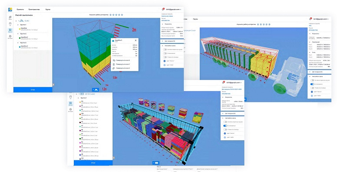Click the rotate-around-X-axis icon in the box popup
The width and height of the screenshot is (337, 172).
coord(114,60)
